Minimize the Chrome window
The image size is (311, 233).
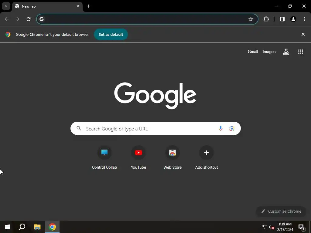click(276, 6)
